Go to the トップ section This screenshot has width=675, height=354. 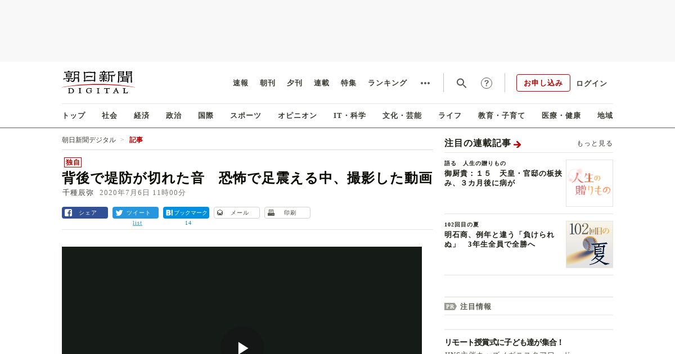[74, 116]
